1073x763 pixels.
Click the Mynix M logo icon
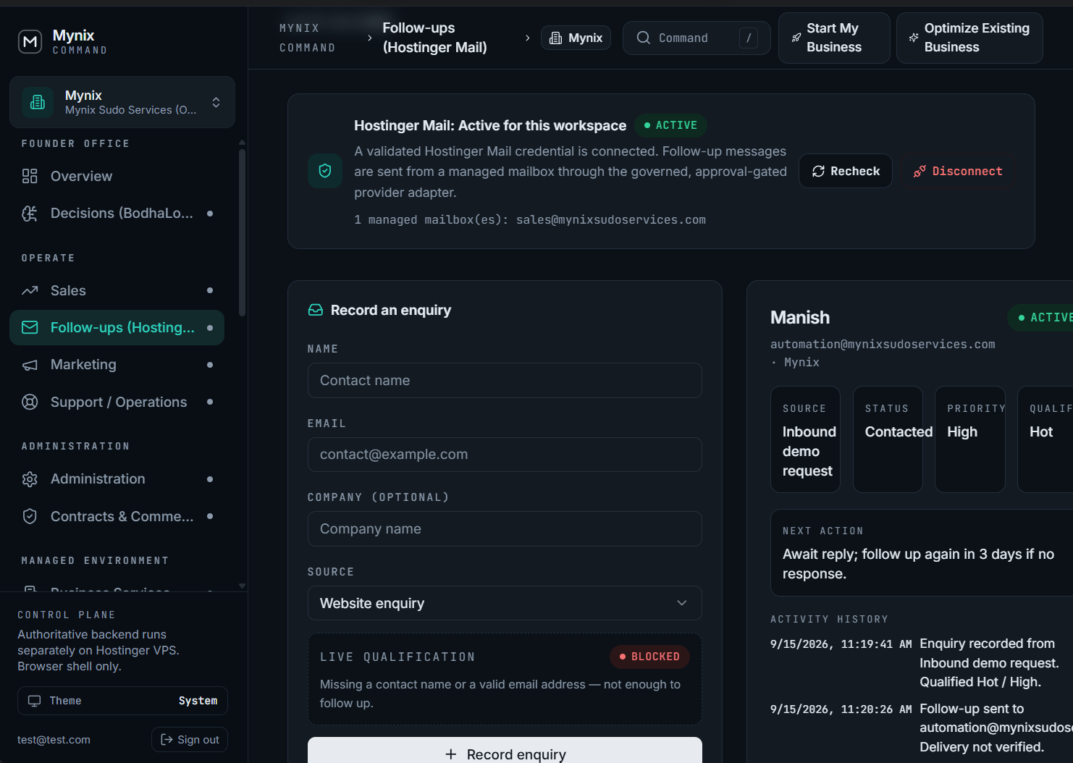click(30, 42)
